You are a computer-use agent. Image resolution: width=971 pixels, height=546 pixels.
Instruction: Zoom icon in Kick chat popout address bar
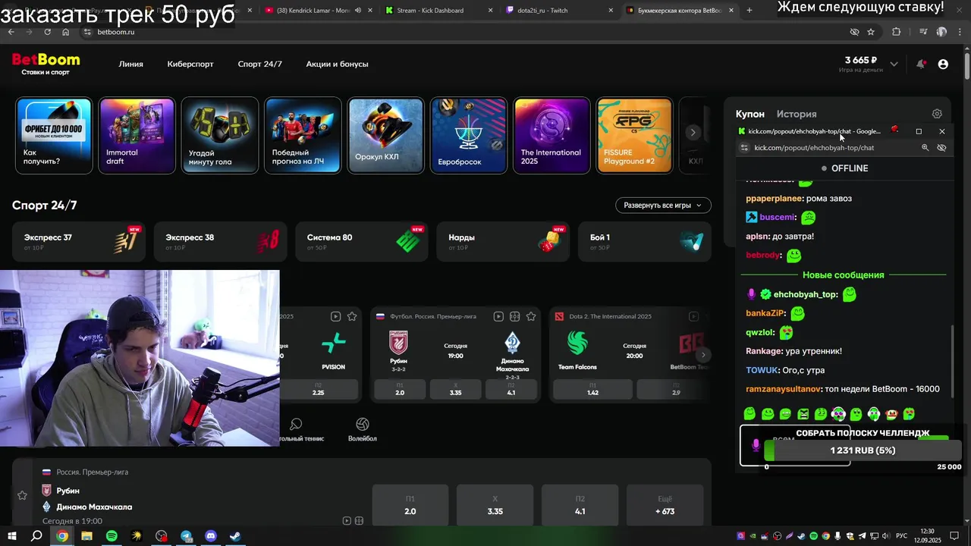925,148
